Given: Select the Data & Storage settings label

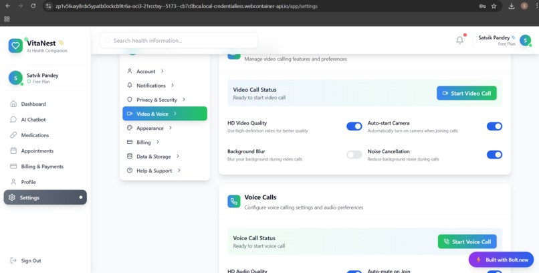Looking at the screenshot, I should [154, 157].
